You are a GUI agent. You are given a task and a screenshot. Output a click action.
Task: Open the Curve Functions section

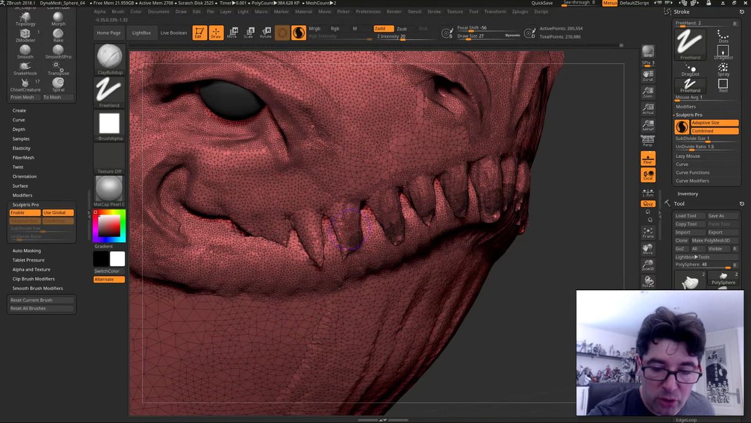[692, 172]
